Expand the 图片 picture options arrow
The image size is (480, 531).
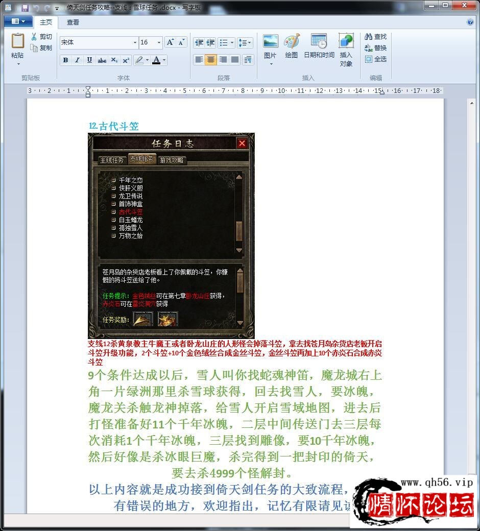click(271, 64)
